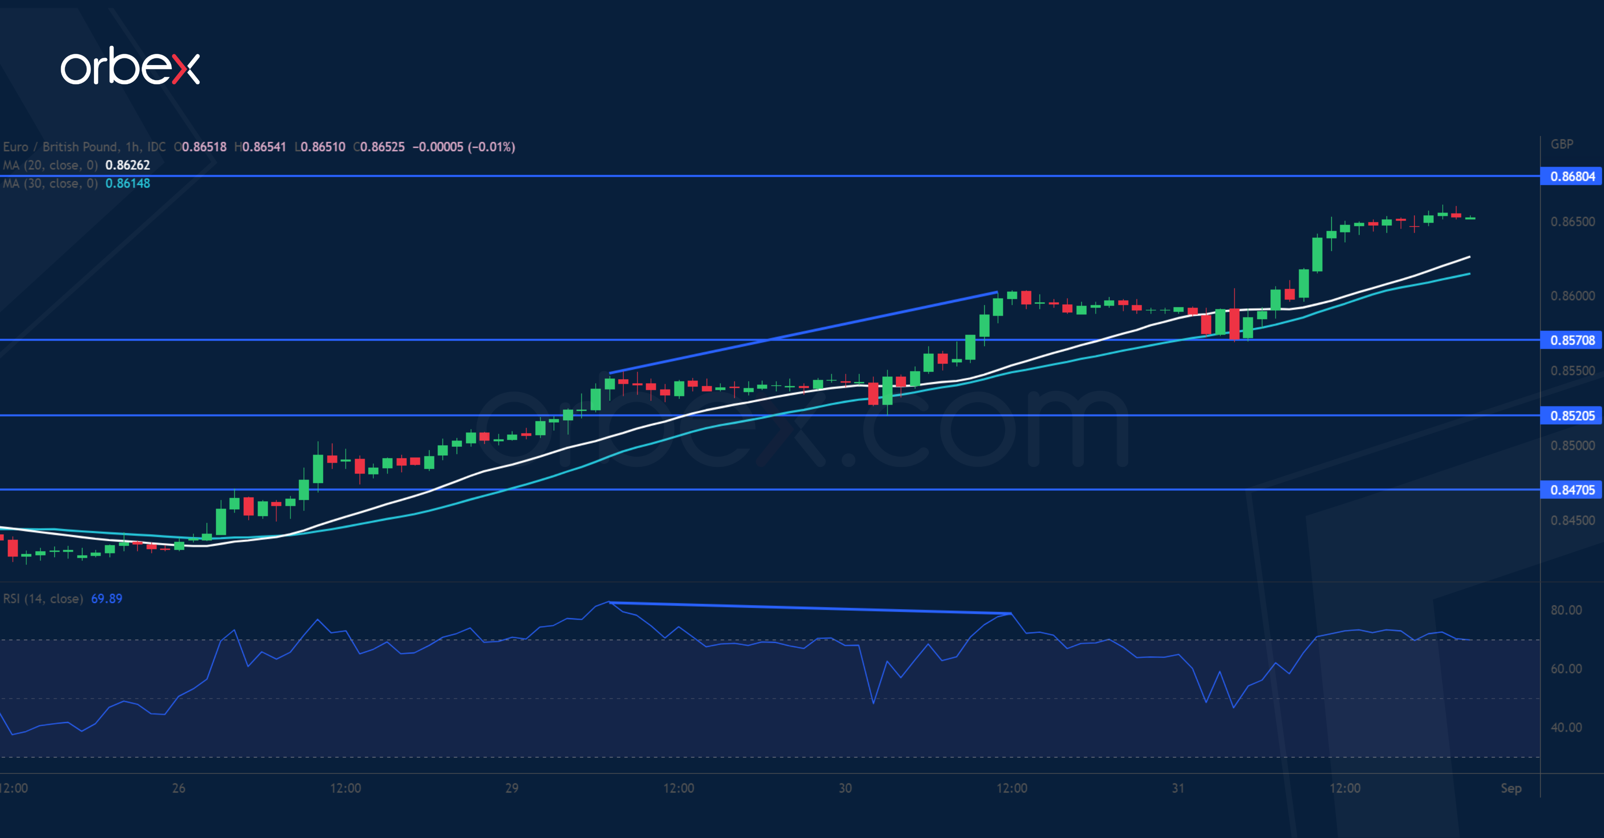Click the RSI value 69.89

coord(107,598)
